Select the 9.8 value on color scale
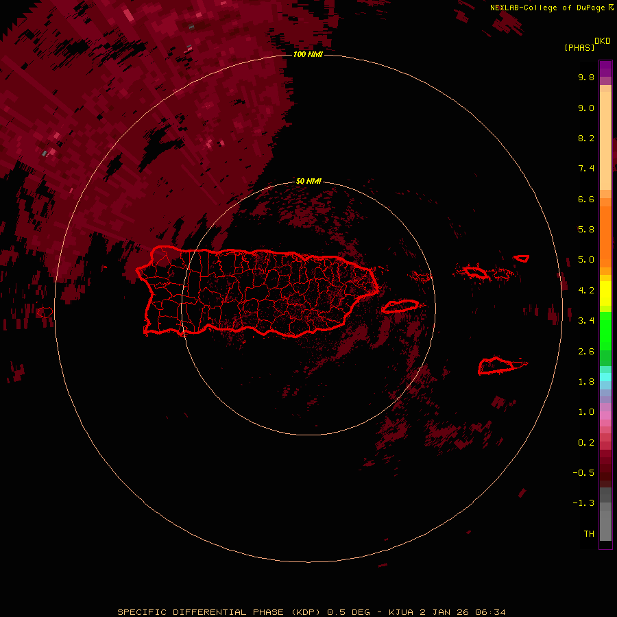617x617 pixels. pos(586,77)
